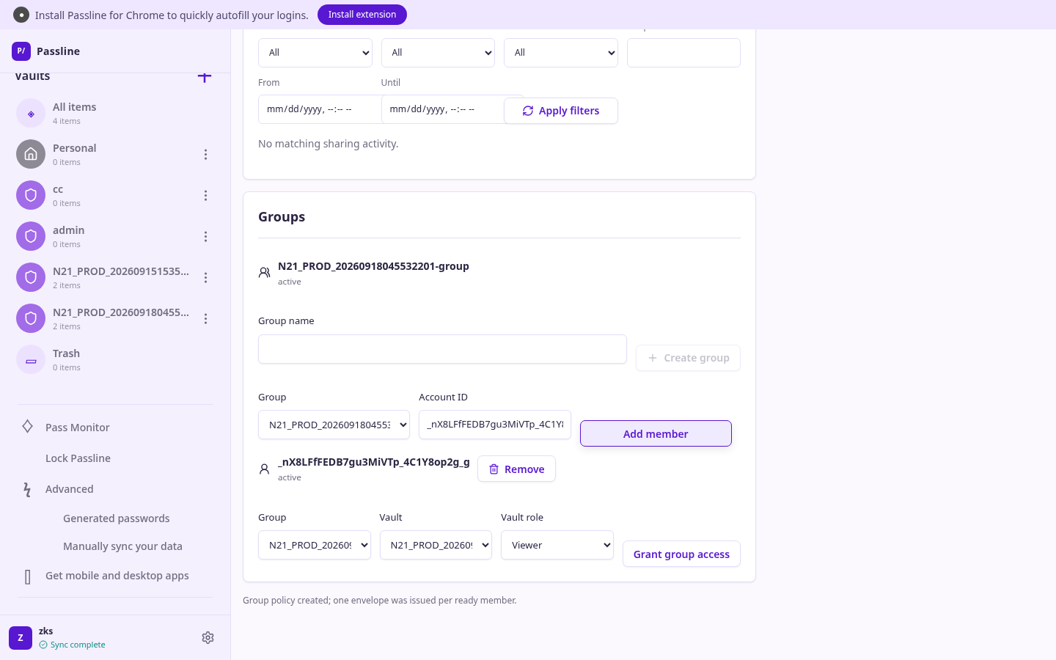Remove the _nX8LFfFEDB7gu3MiVTp member
This screenshot has height=660, width=1056.
[516, 469]
